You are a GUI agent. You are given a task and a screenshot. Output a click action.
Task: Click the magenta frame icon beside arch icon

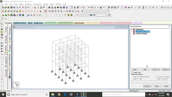(x=126, y=8)
